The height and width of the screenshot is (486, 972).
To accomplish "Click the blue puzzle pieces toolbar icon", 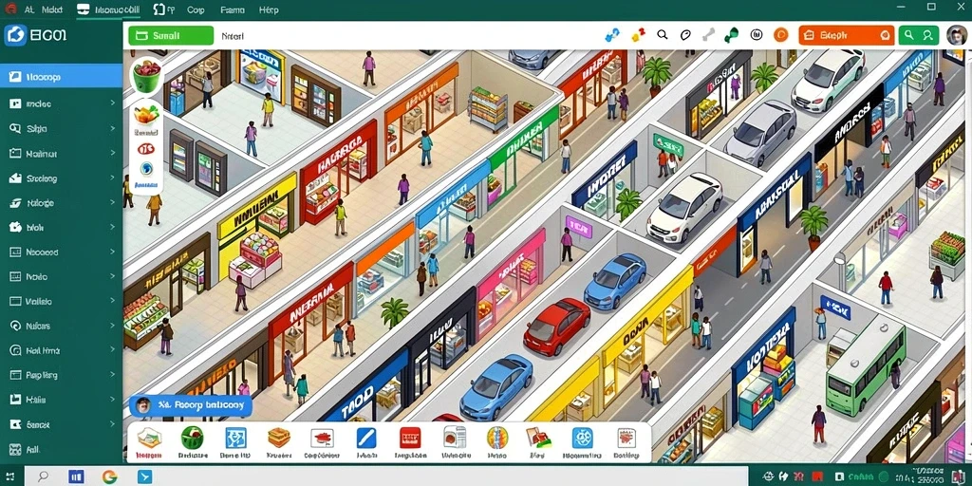I will (612, 35).
